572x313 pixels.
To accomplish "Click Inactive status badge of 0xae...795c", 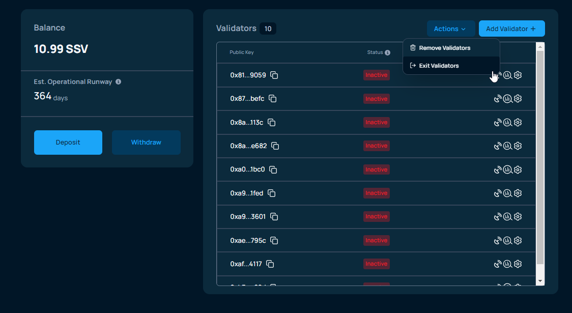I will [377, 240].
